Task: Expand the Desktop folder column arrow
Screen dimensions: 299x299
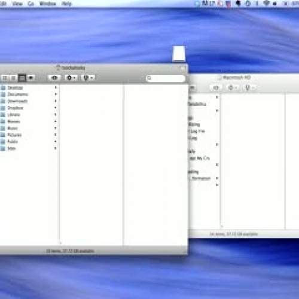Action: point(56,87)
